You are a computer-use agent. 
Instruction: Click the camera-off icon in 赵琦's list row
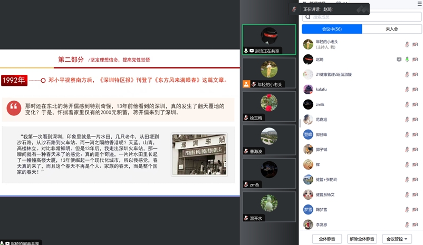coord(415,60)
